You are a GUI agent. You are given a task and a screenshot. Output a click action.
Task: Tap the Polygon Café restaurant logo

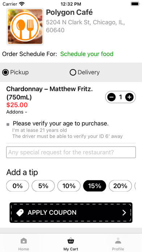25,26
